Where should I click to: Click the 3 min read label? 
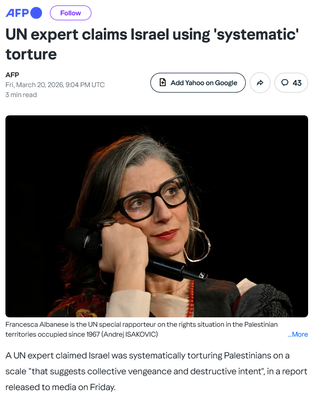pos(21,95)
